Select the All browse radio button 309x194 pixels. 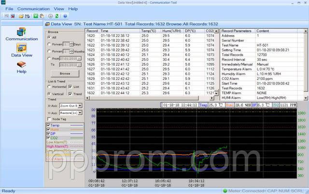pos(49,37)
